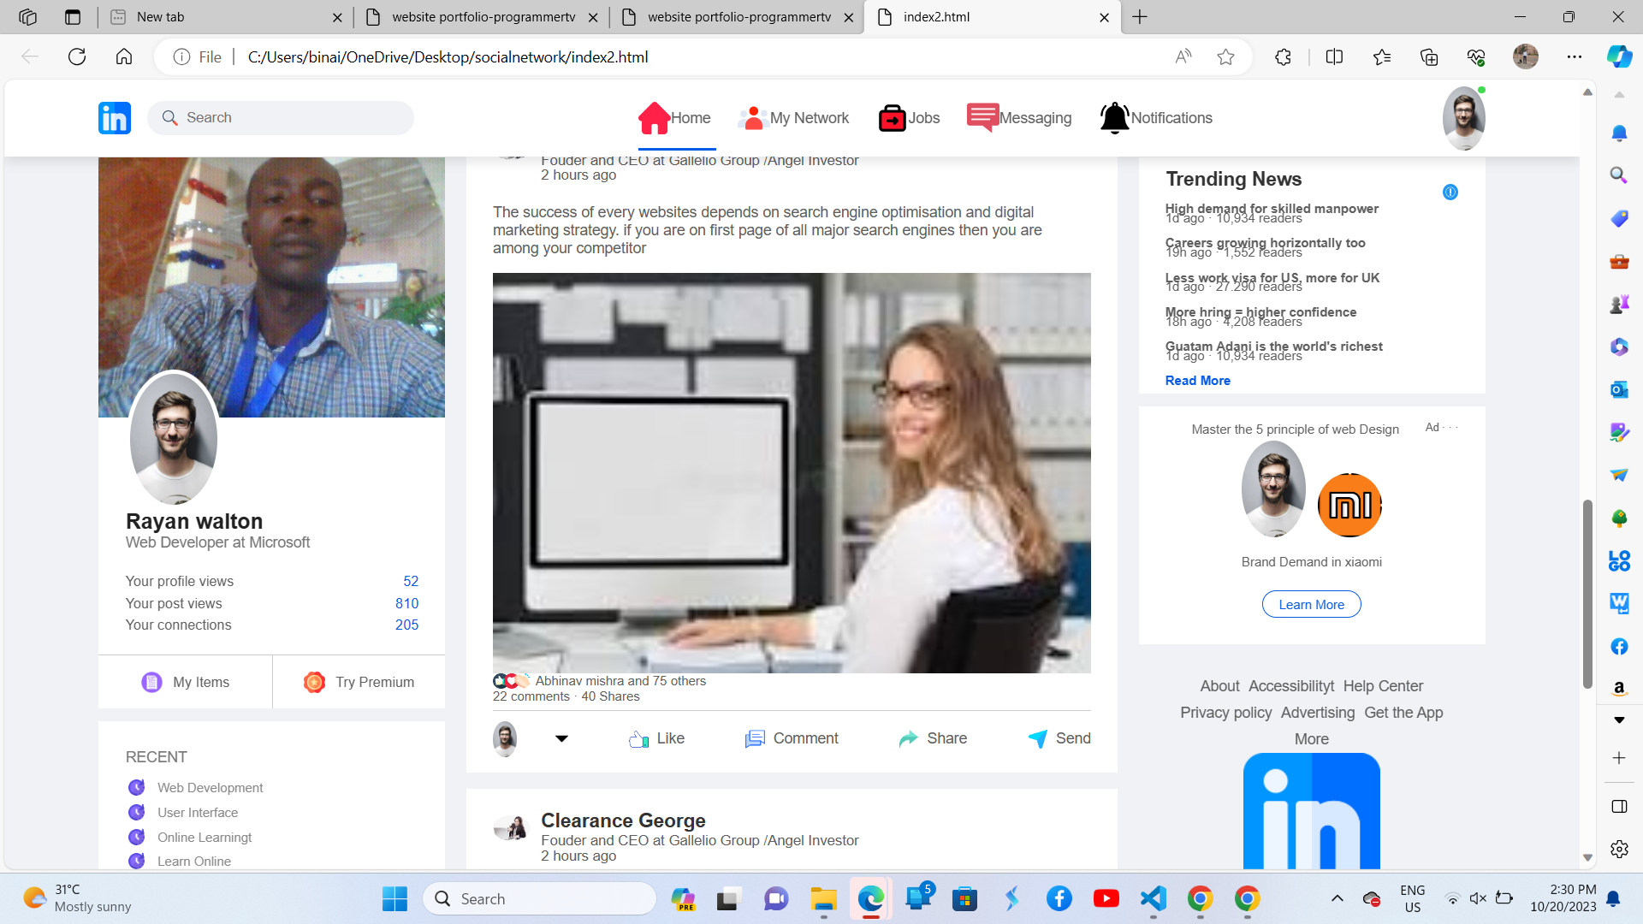Open the Get the App footer link
Image resolution: width=1643 pixels, height=924 pixels.
(x=1403, y=713)
